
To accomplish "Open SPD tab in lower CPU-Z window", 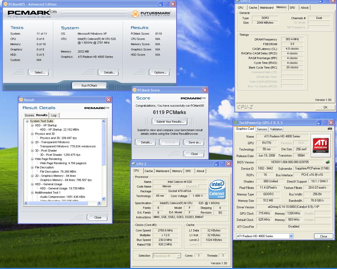I will pos(188,171).
